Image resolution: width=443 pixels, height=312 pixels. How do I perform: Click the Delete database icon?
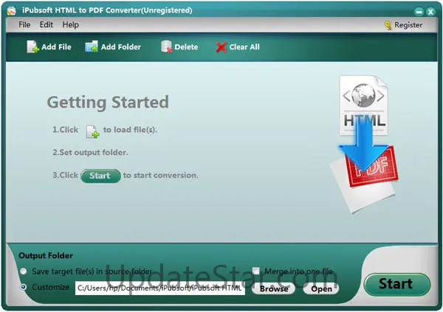166,46
